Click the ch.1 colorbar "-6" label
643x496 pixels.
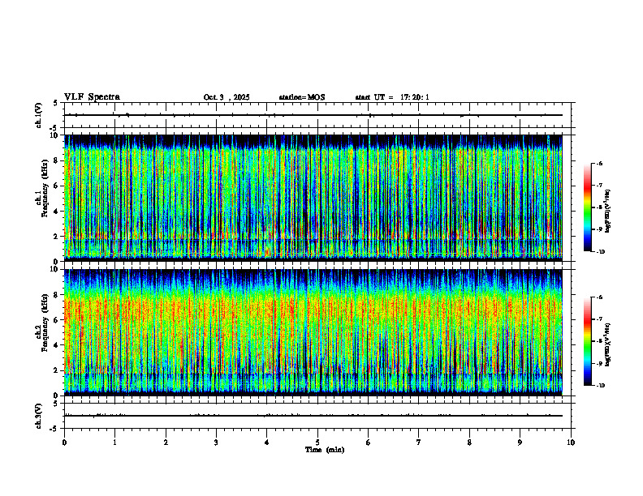pyautogui.click(x=599, y=164)
